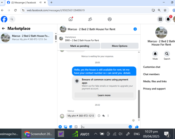Viewport: 175px width, 139px height.
Task: Click the Facebook search magnifier icon
Action: [x=12, y=19]
